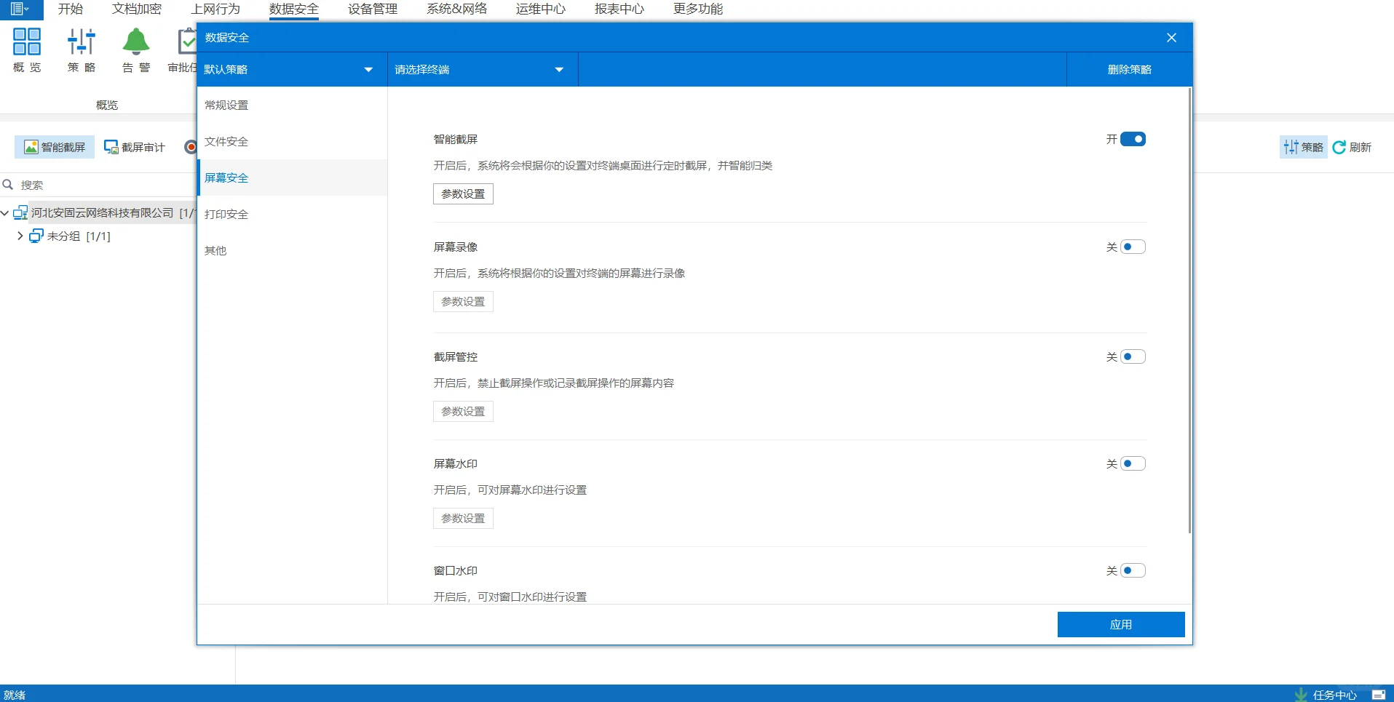Open the 截屏审计 audit icon
Viewport: 1394px width, 702px height.
(134, 146)
